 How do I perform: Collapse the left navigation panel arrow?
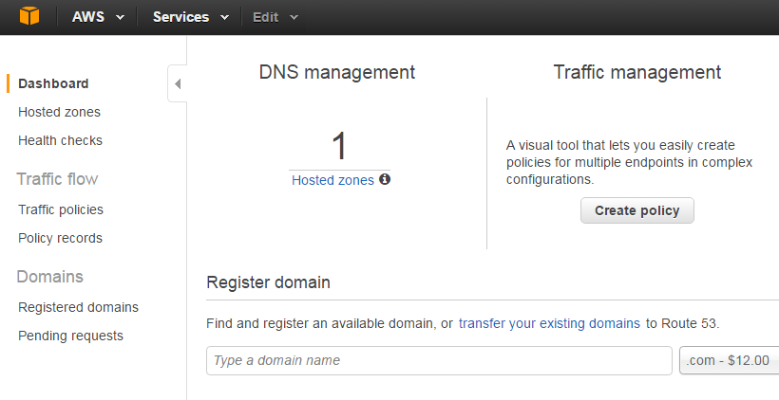[178, 83]
